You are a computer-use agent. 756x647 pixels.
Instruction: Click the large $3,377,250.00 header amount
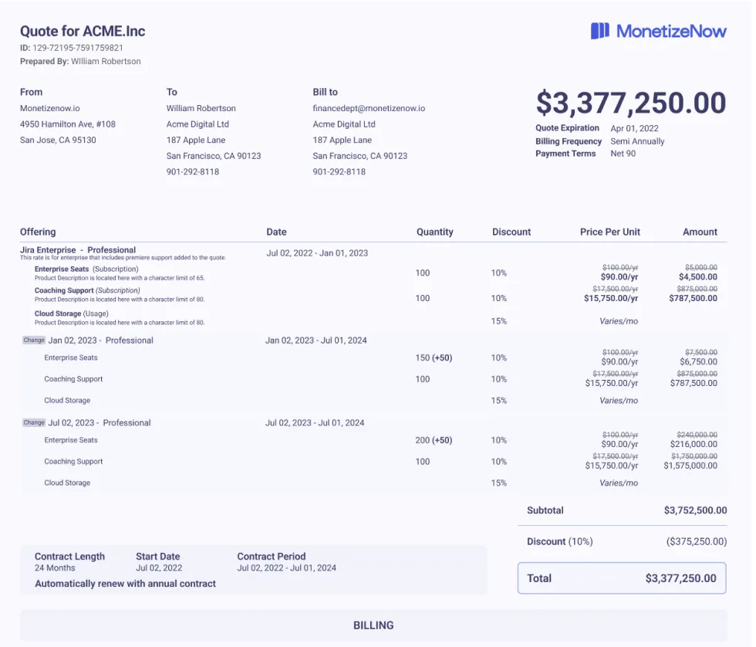[631, 103]
